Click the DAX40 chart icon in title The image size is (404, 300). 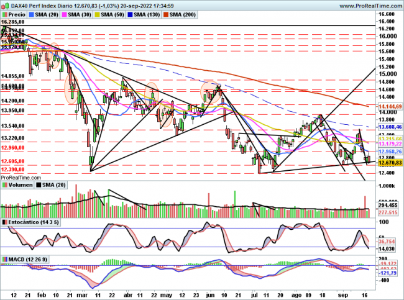pos(4,4)
